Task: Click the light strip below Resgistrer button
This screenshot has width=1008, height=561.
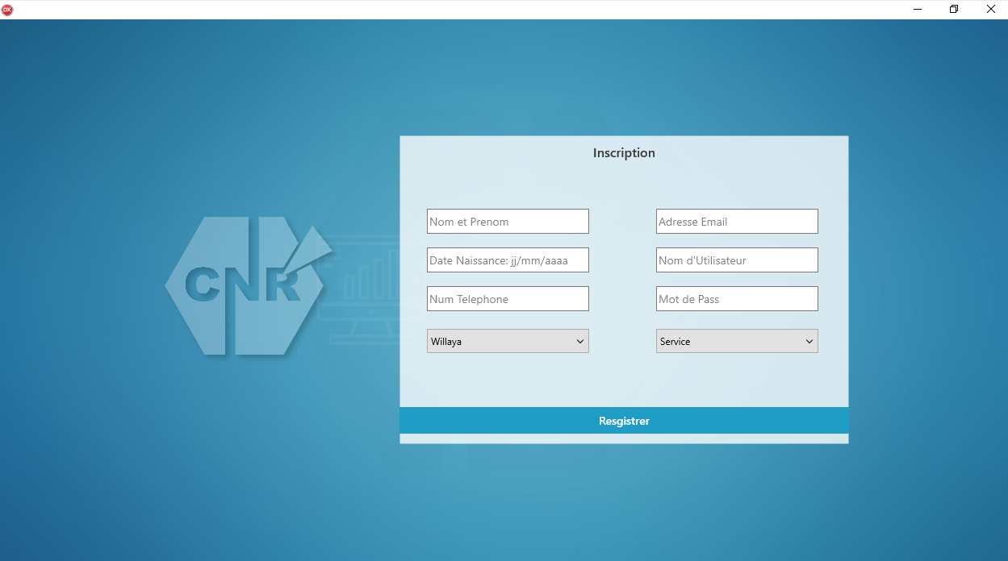Action: point(624,438)
